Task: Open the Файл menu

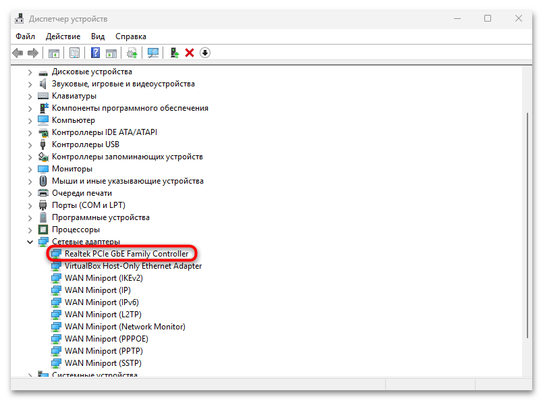Action: point(25,36)
